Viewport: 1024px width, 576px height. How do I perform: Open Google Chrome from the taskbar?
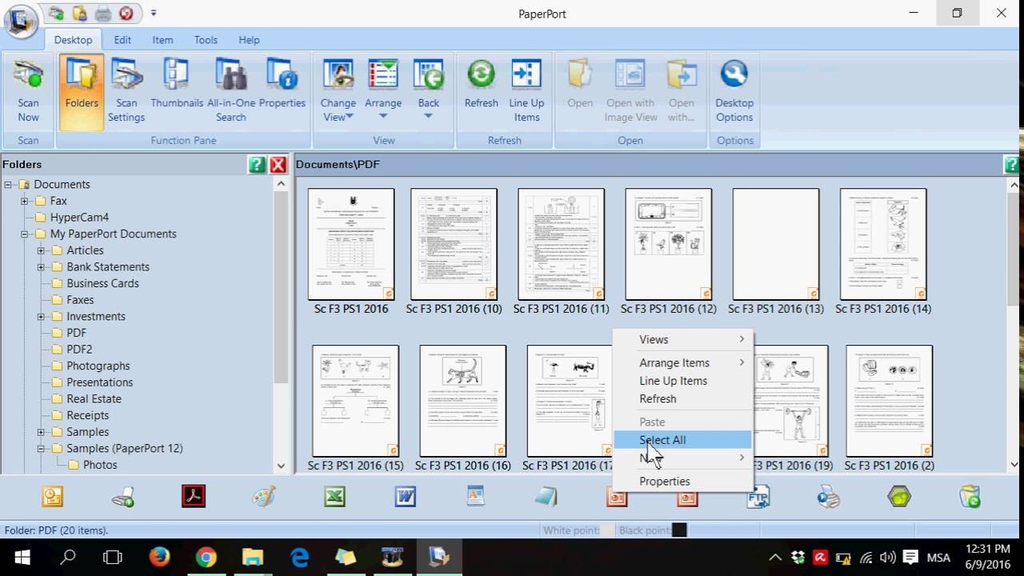click(206, 557)
